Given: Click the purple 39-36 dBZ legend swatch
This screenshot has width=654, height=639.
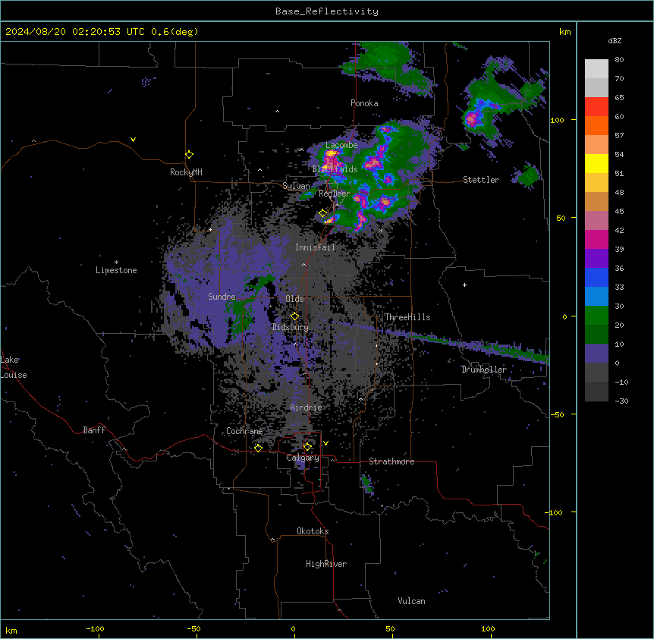Looking at the screenshot, I should click(x=596, y=259).
